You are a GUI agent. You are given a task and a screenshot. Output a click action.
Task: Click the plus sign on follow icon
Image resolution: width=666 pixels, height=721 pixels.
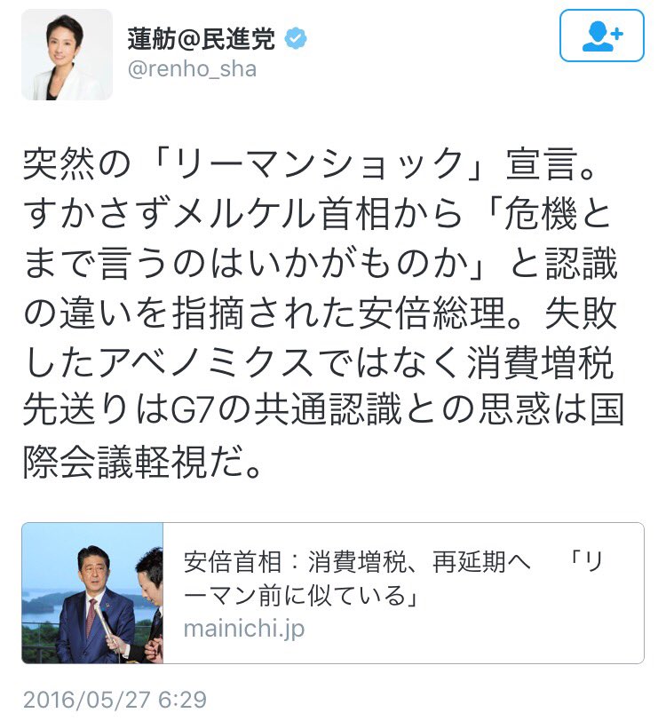click(618, 33)
